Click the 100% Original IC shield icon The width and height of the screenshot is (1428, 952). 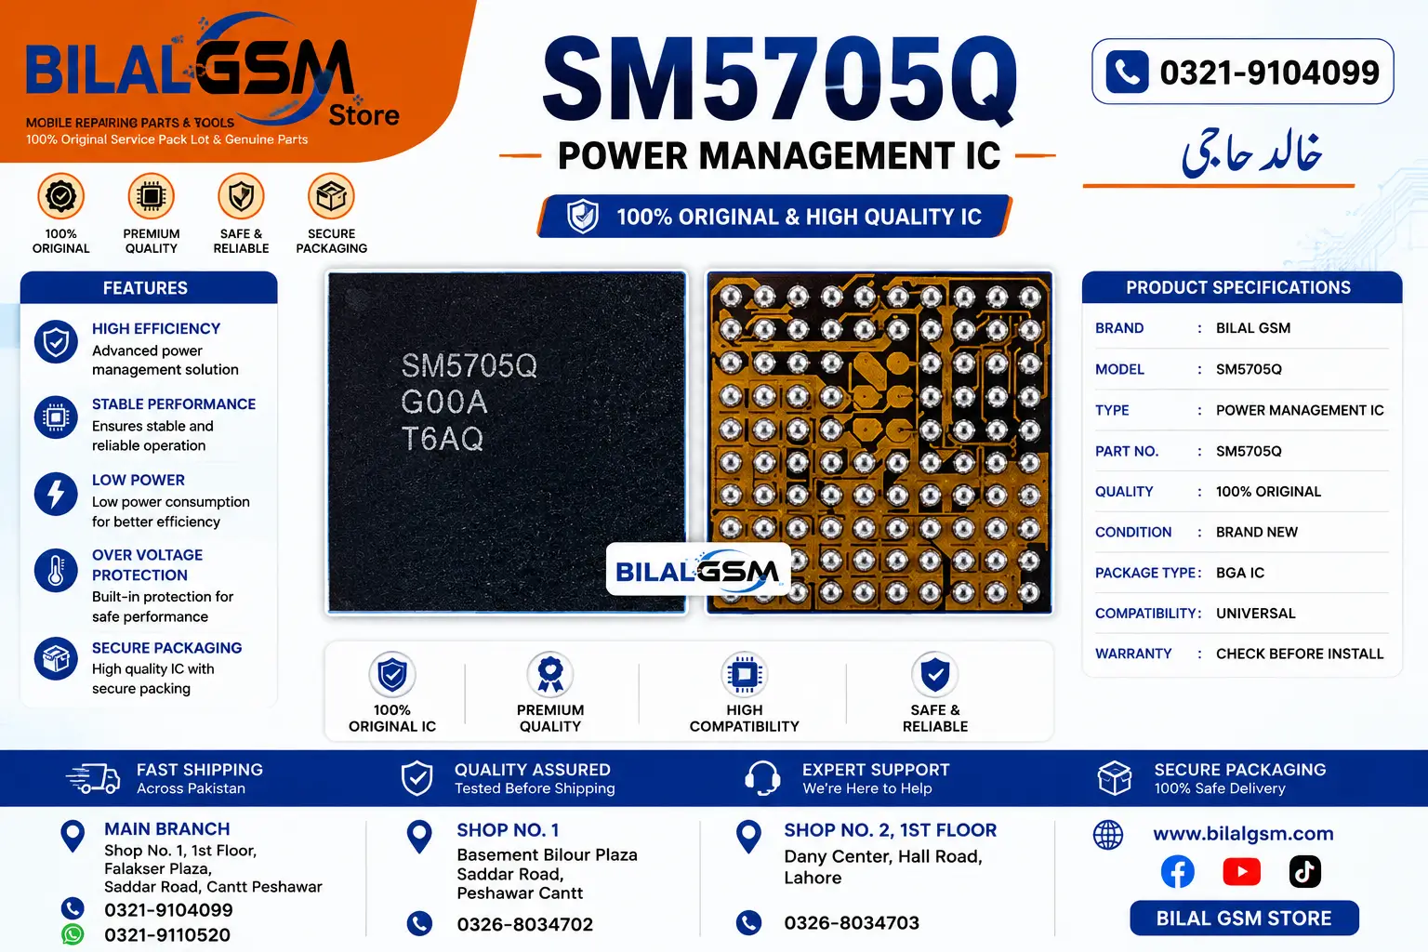392,674
